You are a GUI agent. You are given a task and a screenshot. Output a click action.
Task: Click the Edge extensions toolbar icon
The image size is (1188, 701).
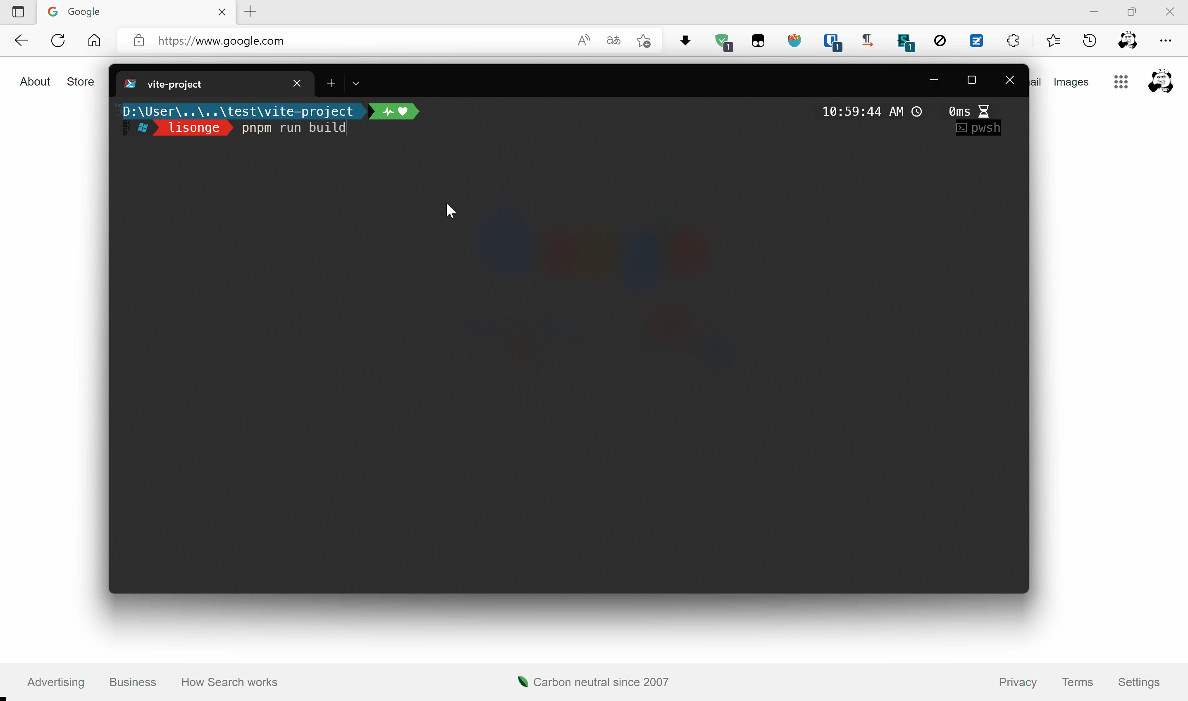pyautogui.click(x=1013, y=40)
